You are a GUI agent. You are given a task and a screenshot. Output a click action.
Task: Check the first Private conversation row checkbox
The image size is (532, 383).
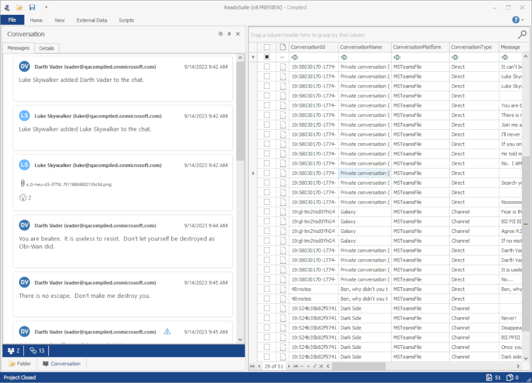267,67
